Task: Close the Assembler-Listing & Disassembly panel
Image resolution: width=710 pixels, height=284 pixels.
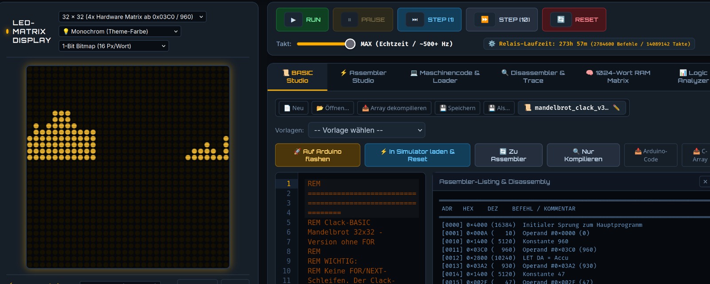Action: 705,181
